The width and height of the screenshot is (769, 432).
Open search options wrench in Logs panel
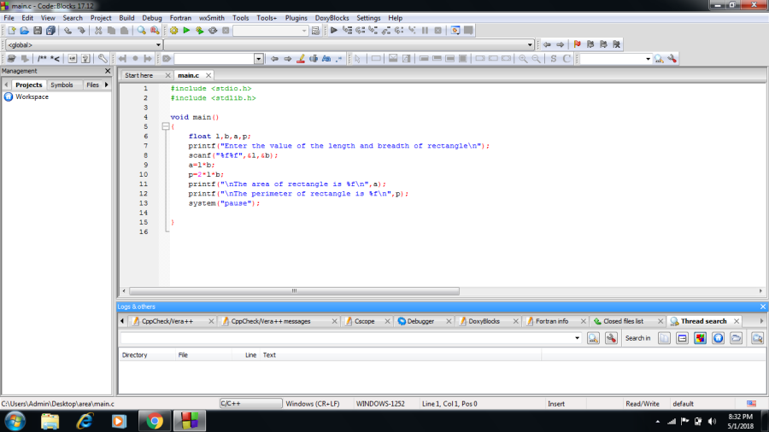coord(611,338)
